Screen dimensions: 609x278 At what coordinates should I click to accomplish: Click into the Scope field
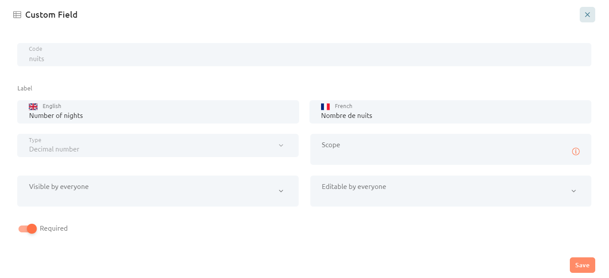tap(451, 149)
